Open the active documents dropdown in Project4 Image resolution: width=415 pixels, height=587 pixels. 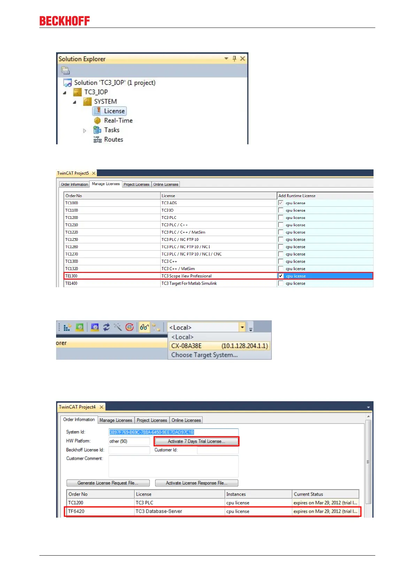[x=369, y=407]
